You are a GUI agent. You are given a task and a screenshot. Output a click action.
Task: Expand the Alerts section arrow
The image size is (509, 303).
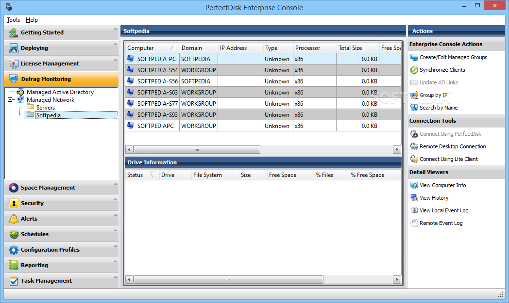click(x=115, y=215)
